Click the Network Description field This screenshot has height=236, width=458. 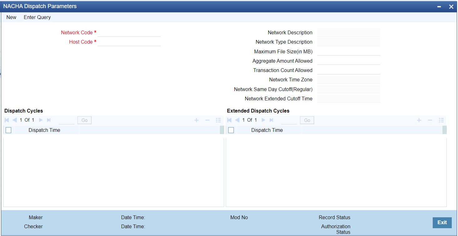pyautogui.click(x=349, y=32)
